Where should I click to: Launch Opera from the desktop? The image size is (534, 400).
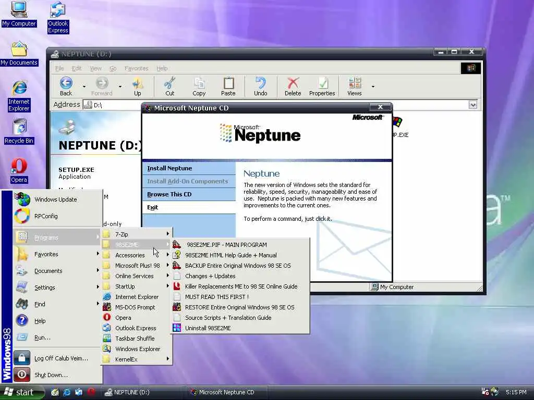pos(19,170)
